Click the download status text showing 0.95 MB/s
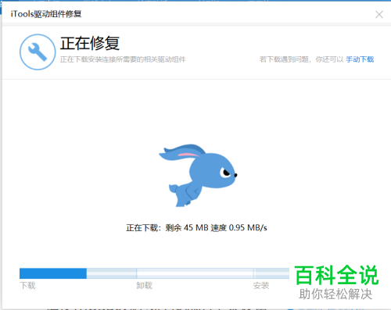 [x=196, y=228]
